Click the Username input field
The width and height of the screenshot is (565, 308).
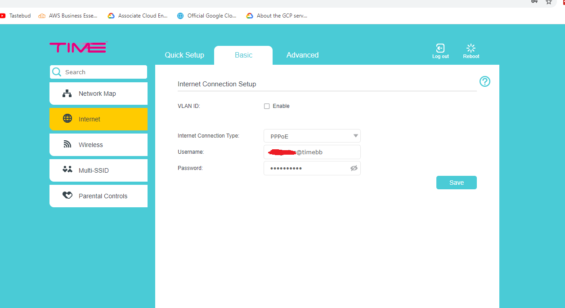click(x=312, y=152)
